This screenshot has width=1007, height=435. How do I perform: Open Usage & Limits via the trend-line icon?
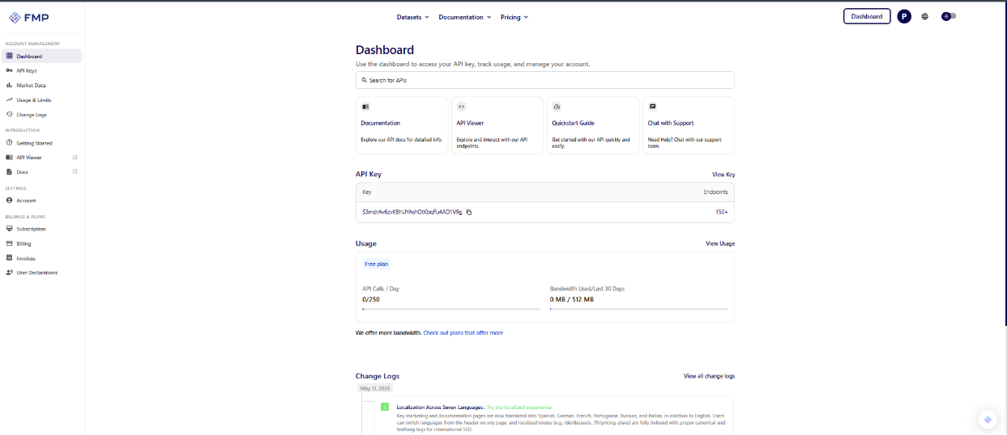pos(9,99)
